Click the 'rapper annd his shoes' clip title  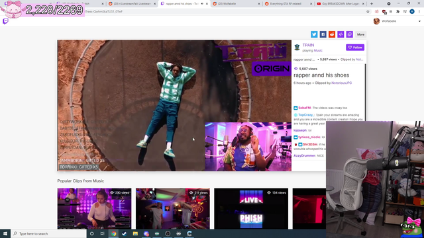(x=321, y=75)
